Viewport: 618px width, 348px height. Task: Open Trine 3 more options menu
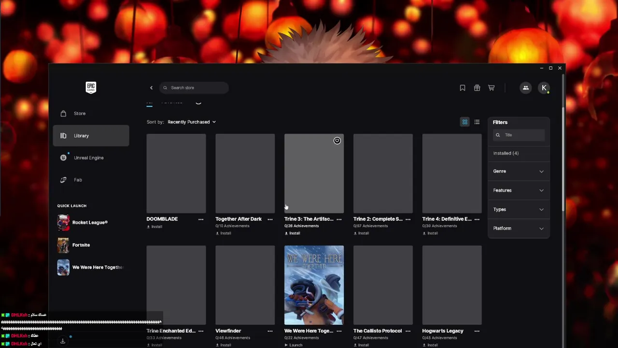pyautogui.click(x=339, y=219)
